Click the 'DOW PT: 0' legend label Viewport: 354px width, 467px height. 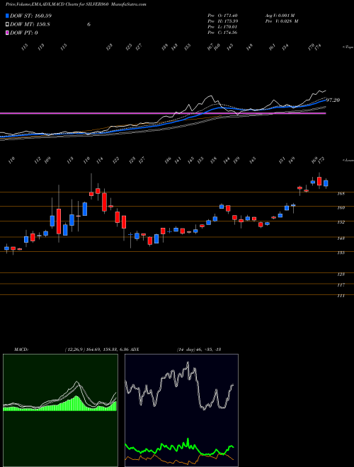click(24, 33)
